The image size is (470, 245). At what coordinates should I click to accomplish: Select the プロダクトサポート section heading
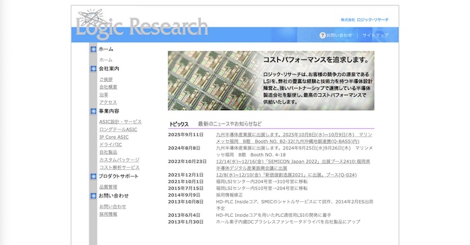pos(119,177)
